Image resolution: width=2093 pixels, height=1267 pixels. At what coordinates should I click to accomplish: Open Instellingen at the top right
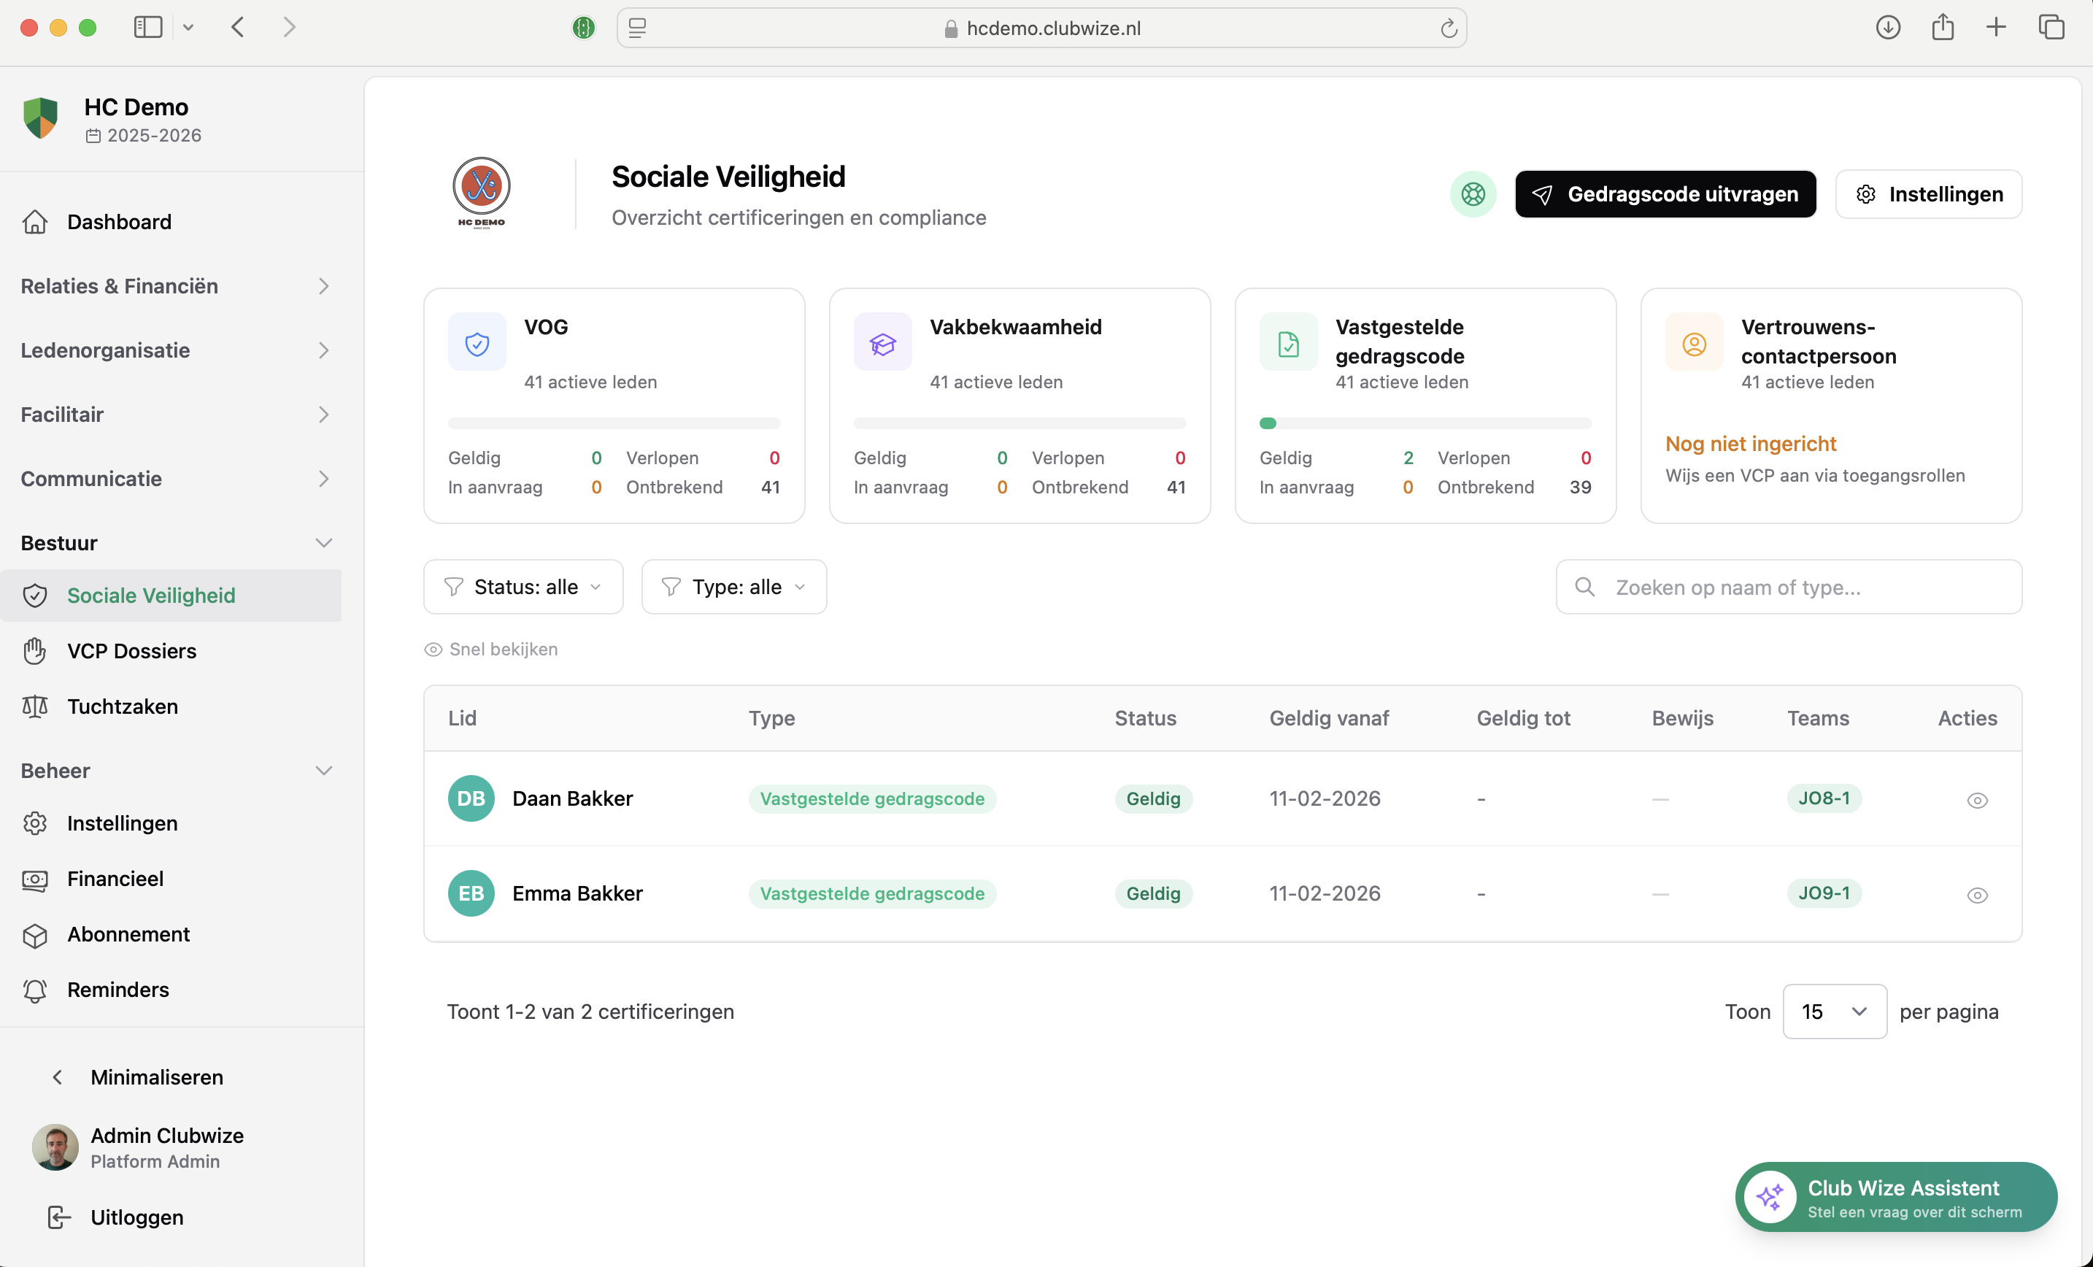pyautogui.click(x=1929, y=193)
